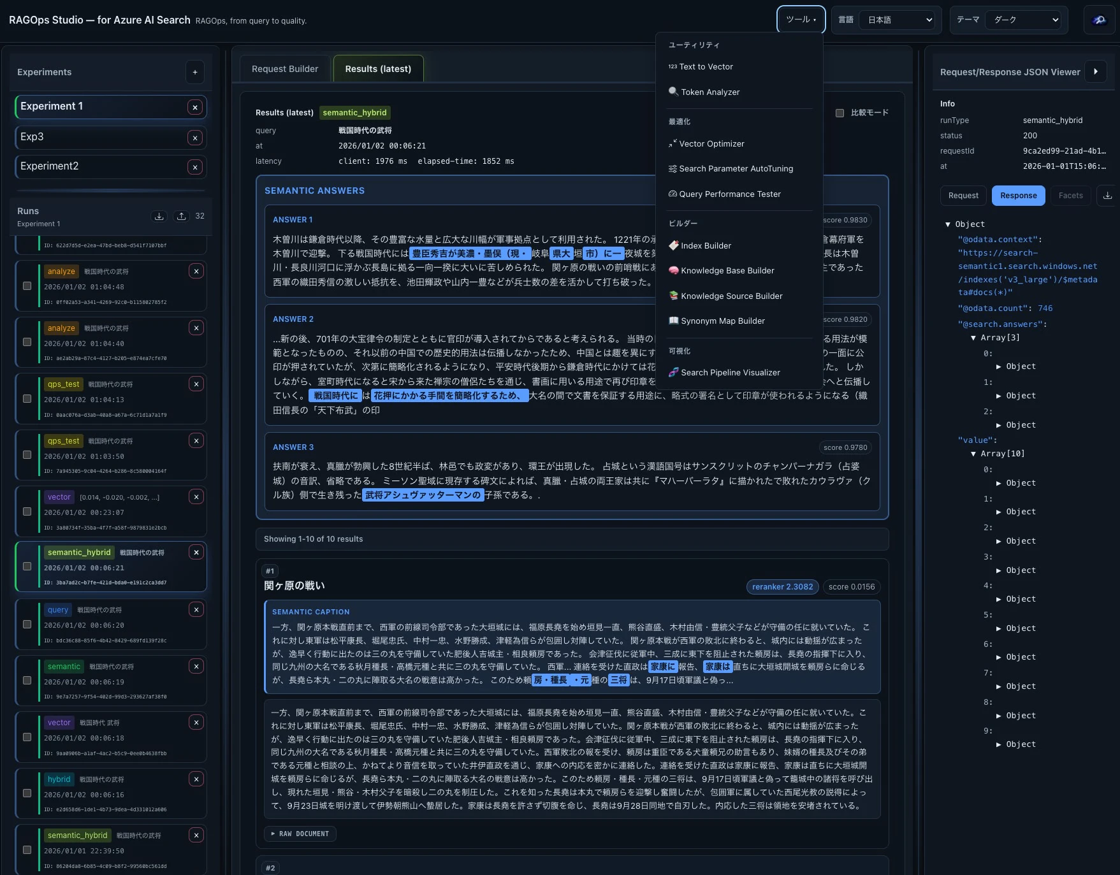Remove the qps_test run from 01:04:13
Viewport: 1120px width, 875px height.
[196, 384]
